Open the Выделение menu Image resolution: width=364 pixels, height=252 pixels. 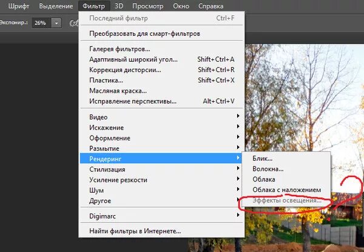pyautogui.click(x=56, y=6)
